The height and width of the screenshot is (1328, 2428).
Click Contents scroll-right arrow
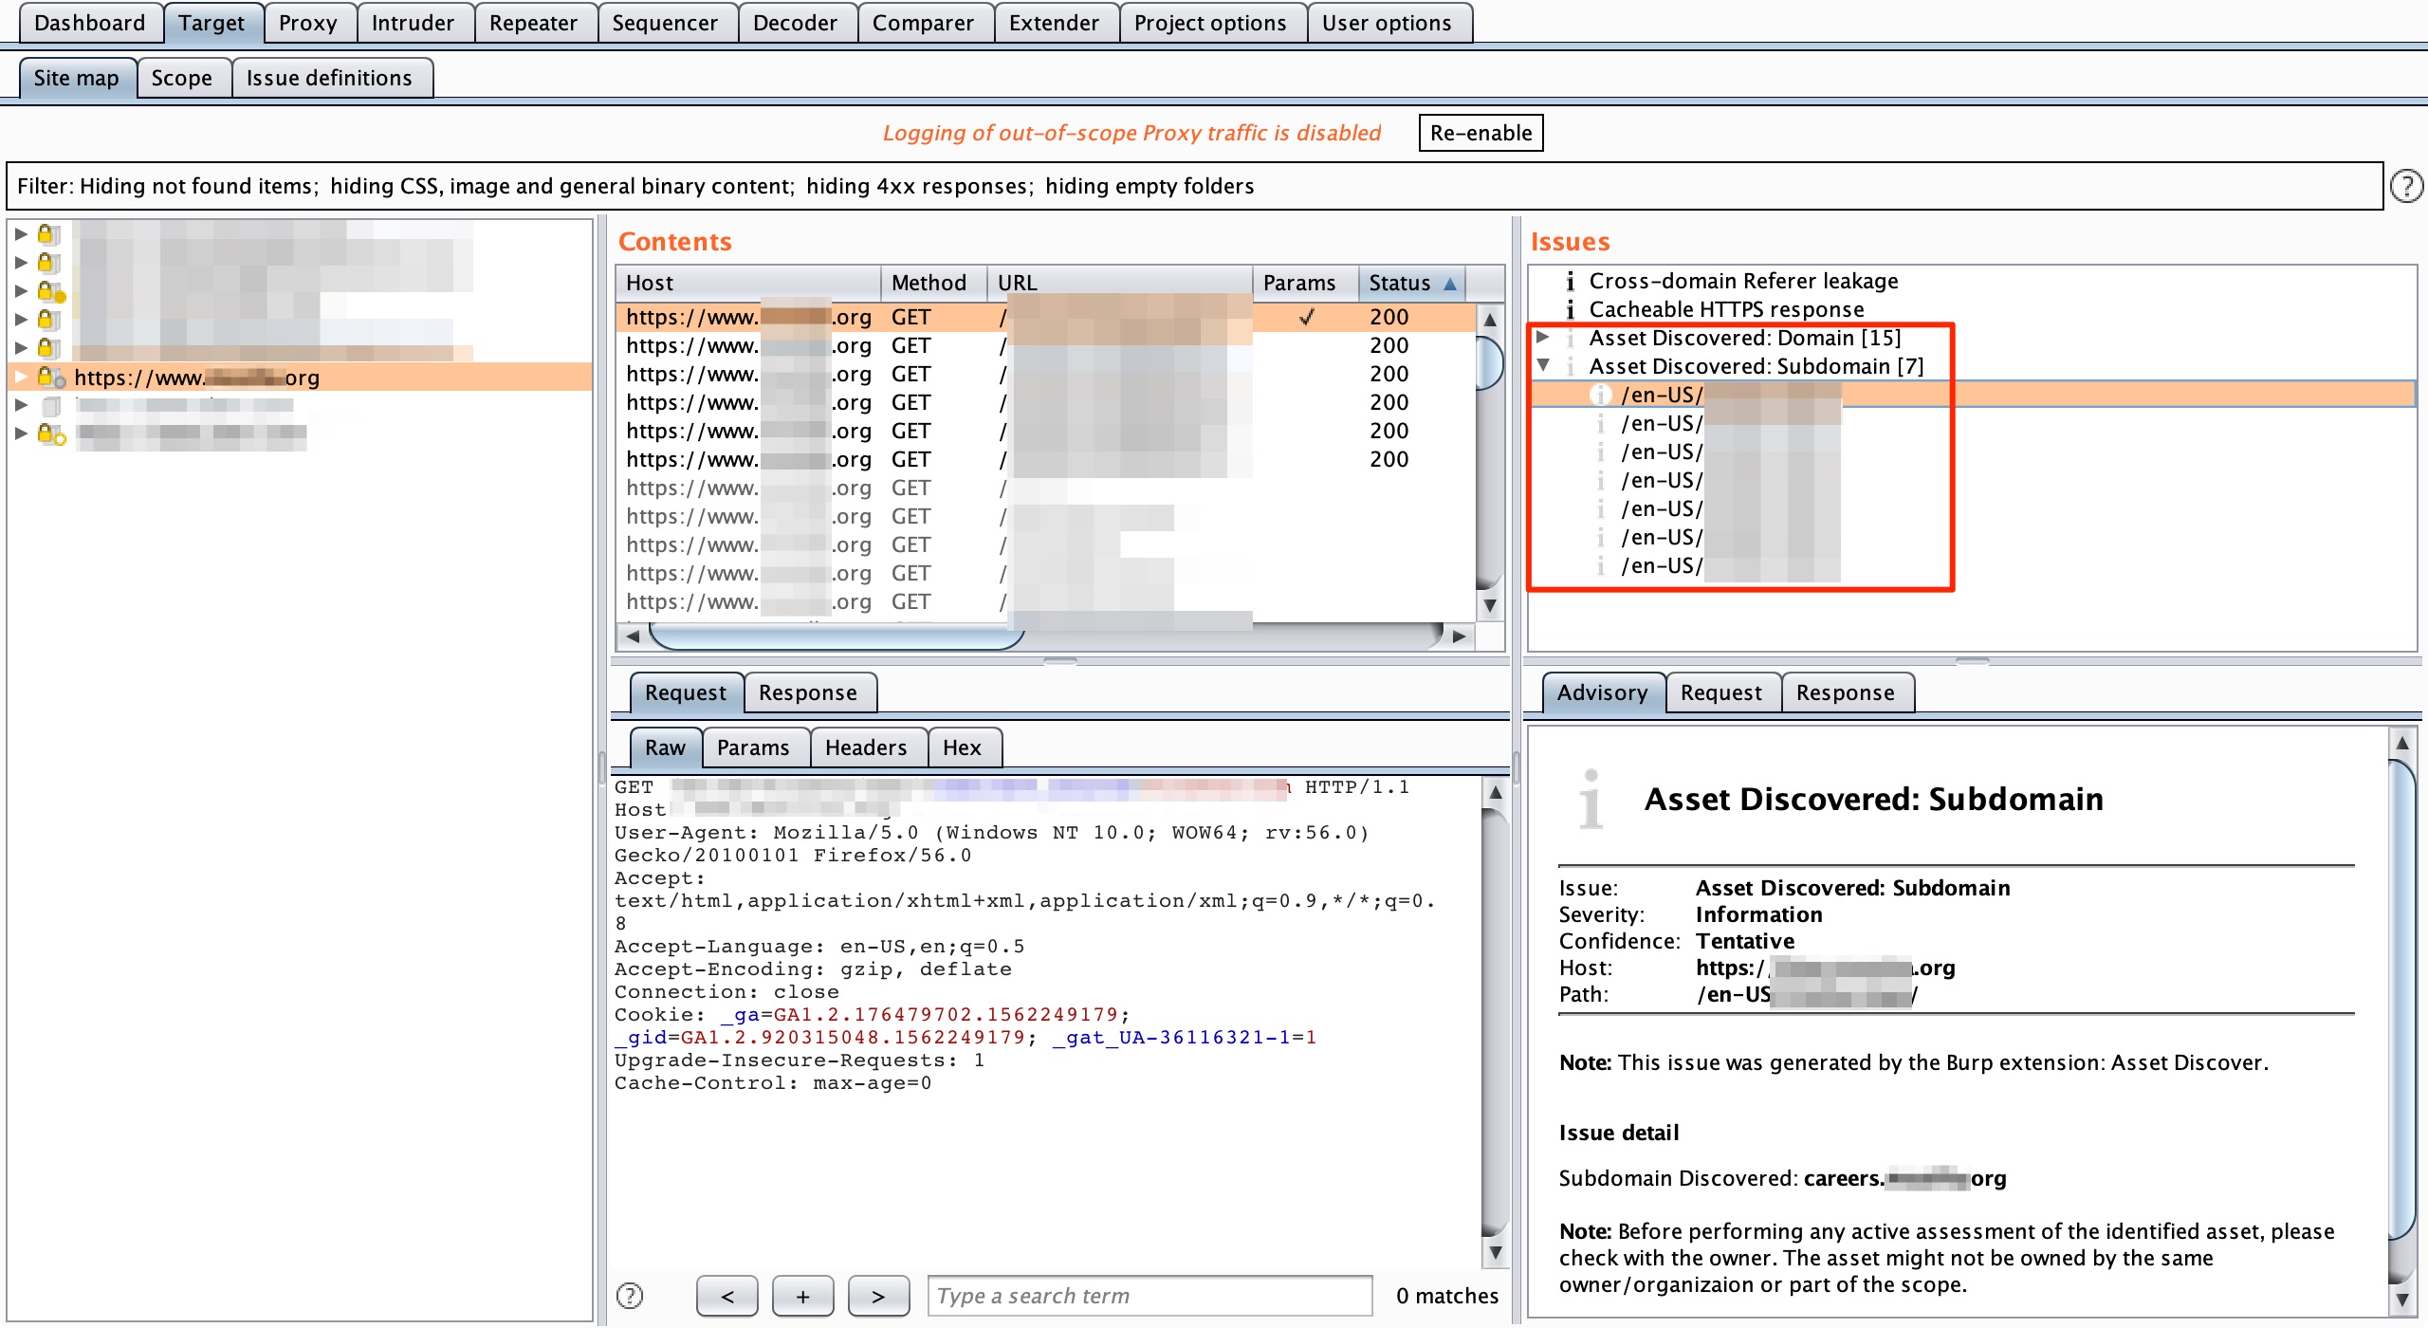[1460, 636]
